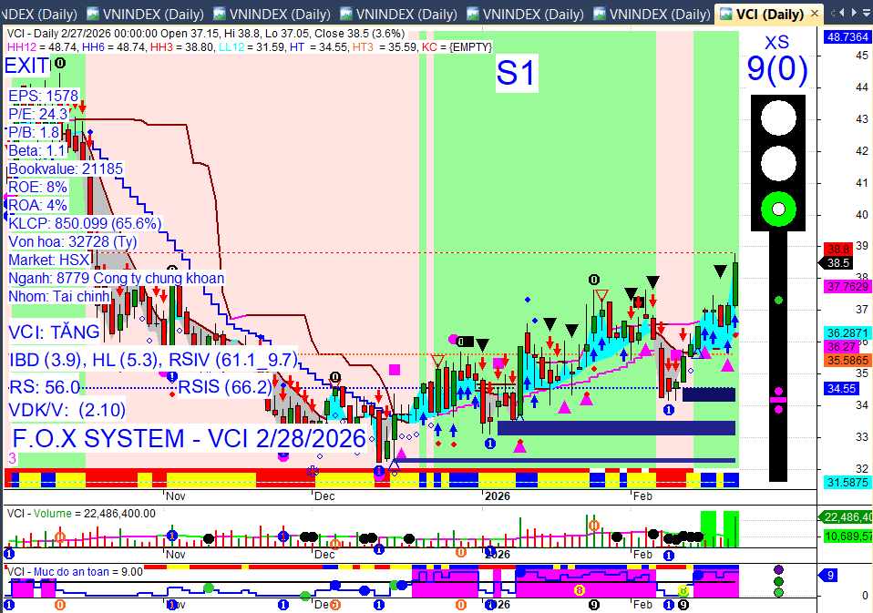This screenshot has width=873, height=613.
Task: Click the Muc do an toan = 9.00 title
Action: tap(75, 572)
